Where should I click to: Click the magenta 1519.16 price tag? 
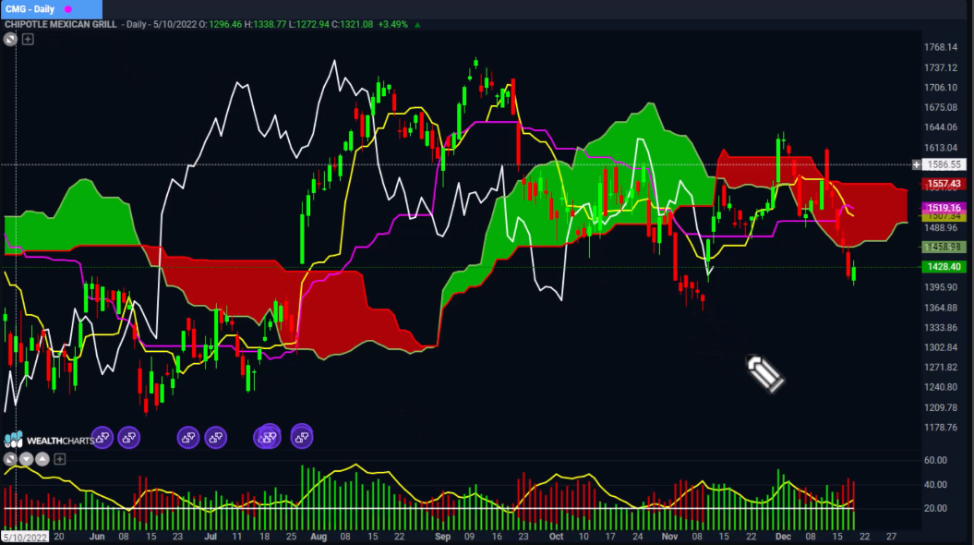point(944,208)
